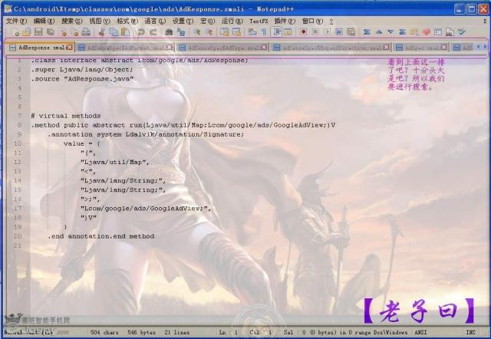The image size is (491, 339).
Task: Switch to the AdSenseSpec$AdType.smali tab
Action: click(223, 48)
